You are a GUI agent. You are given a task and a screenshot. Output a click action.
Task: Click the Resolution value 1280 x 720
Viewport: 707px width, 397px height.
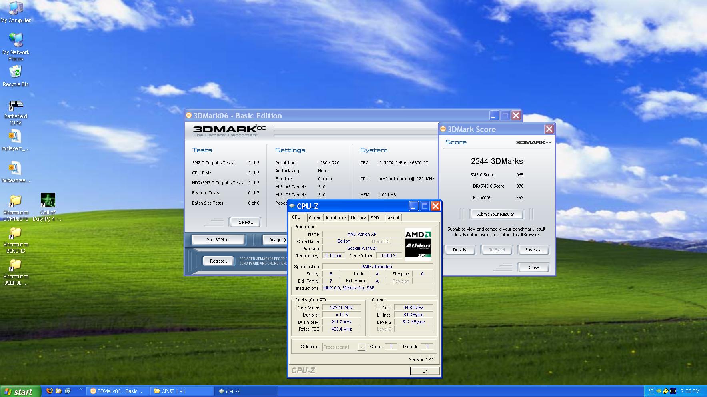[x=328, y=163]
